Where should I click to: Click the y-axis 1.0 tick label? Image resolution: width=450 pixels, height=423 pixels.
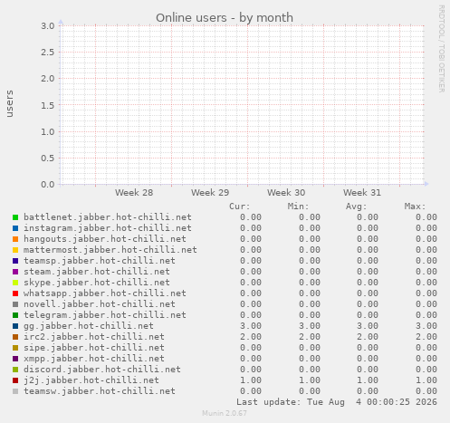tap(48, 131)
